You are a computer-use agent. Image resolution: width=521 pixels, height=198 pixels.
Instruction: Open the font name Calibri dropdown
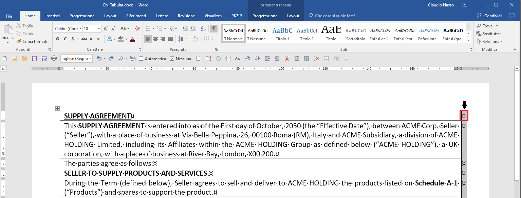pos(80,29)
